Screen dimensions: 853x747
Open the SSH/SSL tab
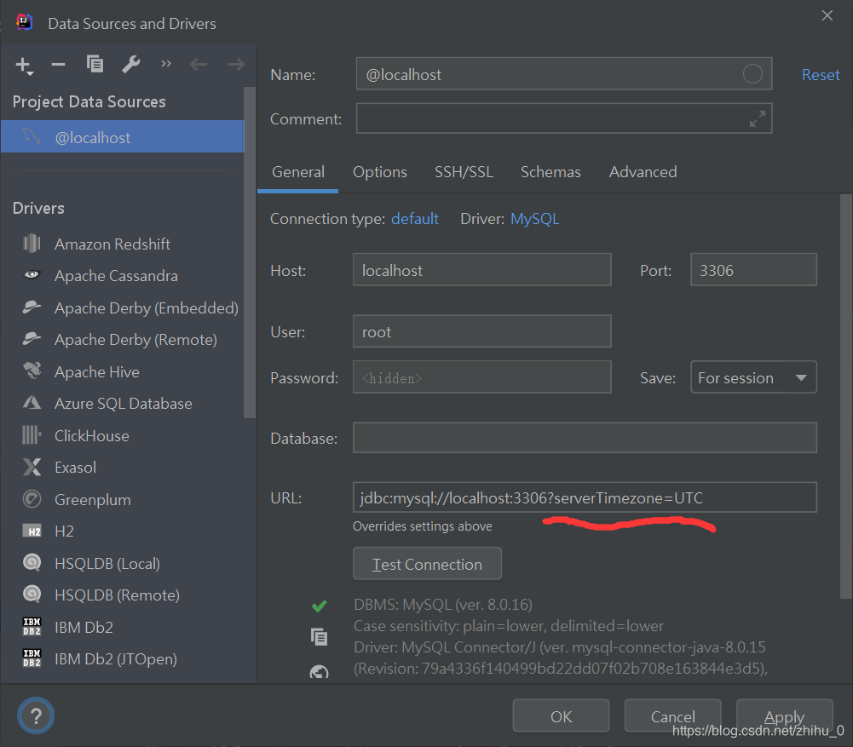(x=464, y=172)
